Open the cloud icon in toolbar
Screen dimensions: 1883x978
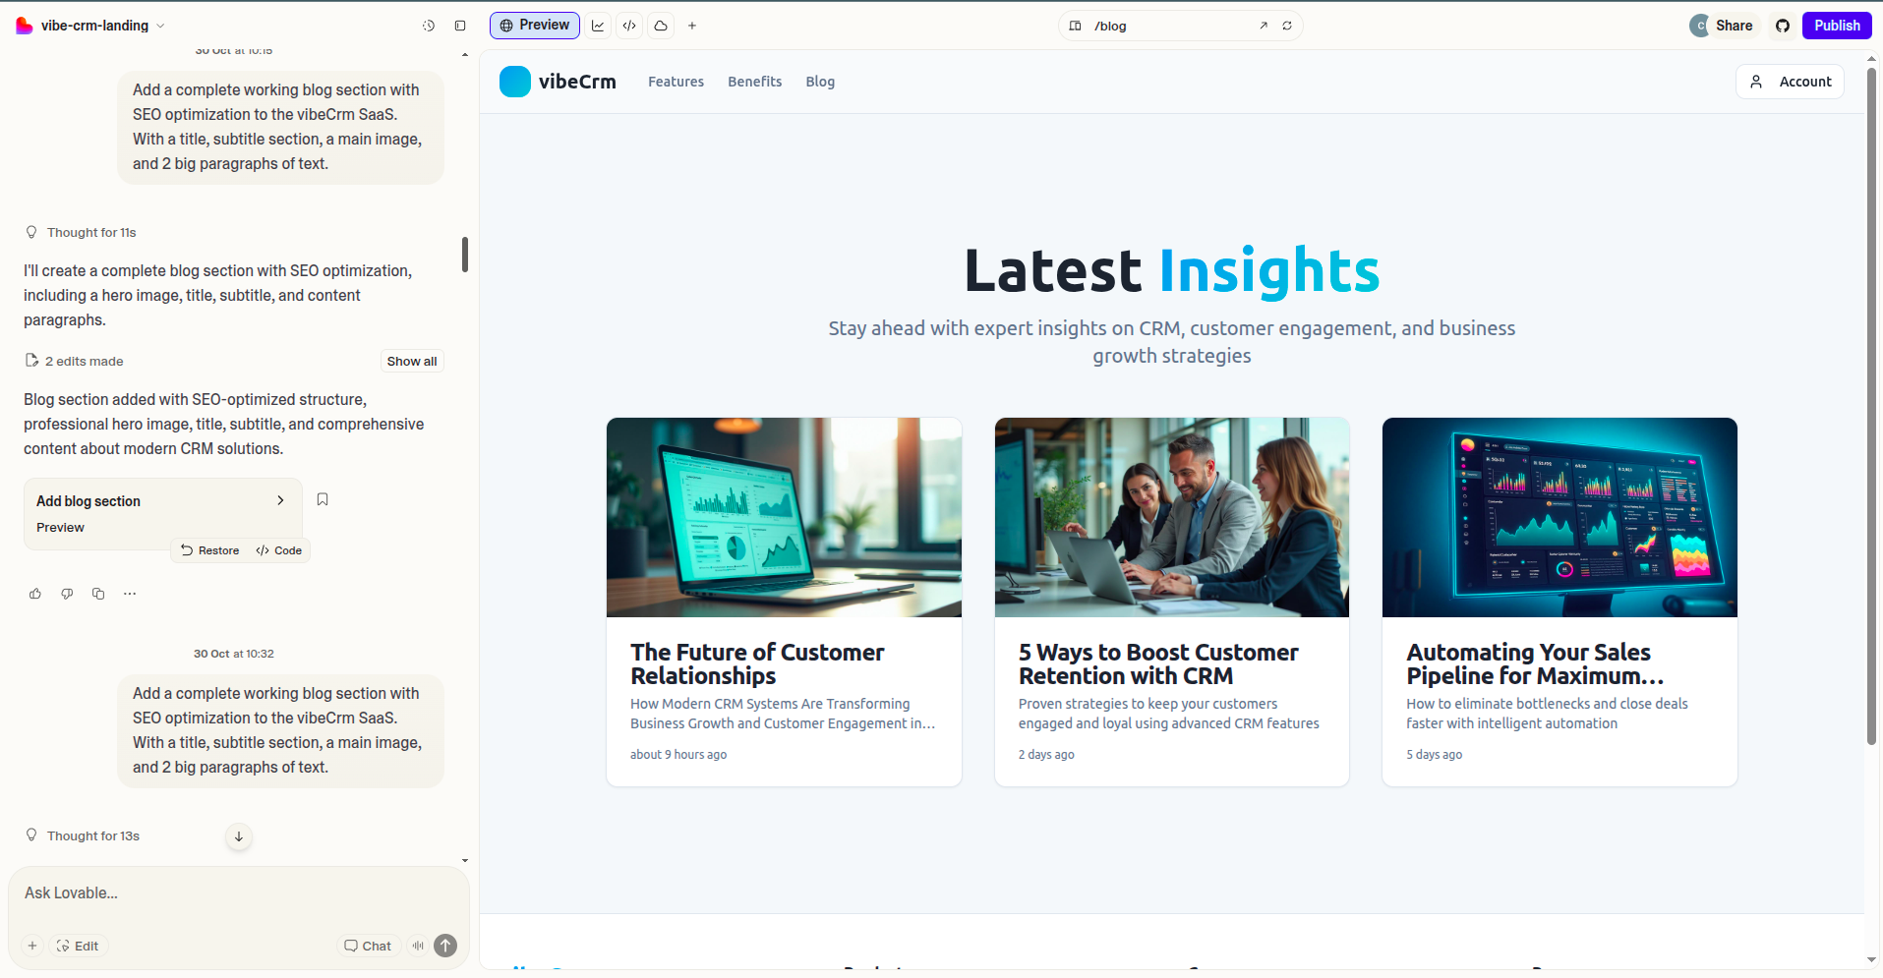click(x=661, y=26)
